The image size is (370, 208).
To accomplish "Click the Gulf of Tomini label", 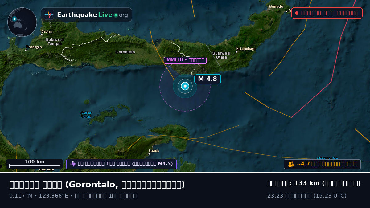I will pos(86,115).
